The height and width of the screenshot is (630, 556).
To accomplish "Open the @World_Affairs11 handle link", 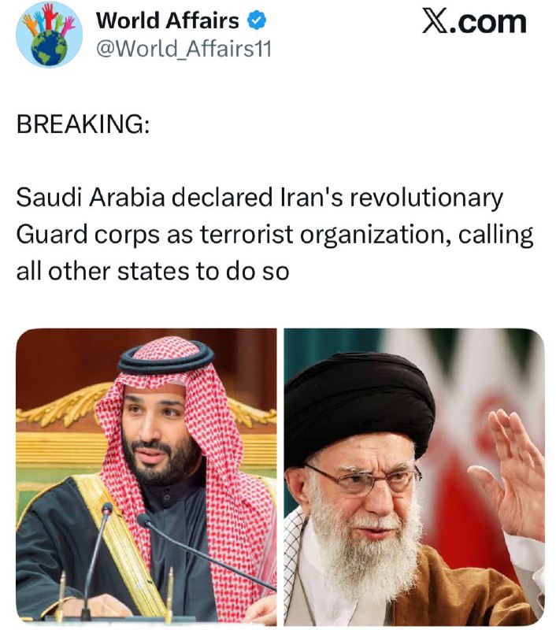I will [184, 49].
